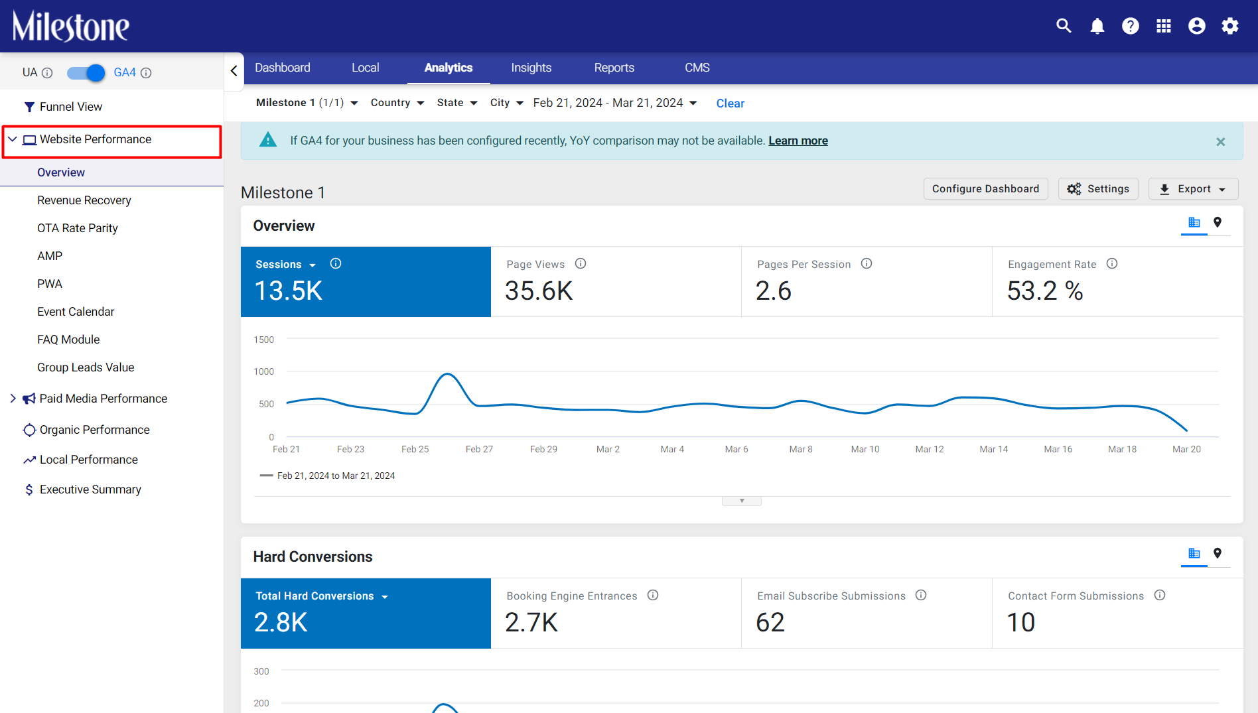Collapse the Website Performance section
Screen dimensions: 1258x713
(x=13, y=139)
